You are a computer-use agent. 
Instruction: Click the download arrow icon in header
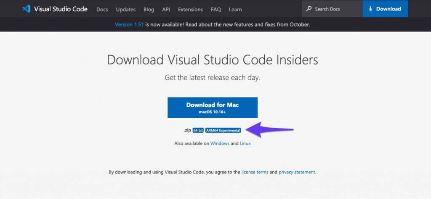pos(370,9)
